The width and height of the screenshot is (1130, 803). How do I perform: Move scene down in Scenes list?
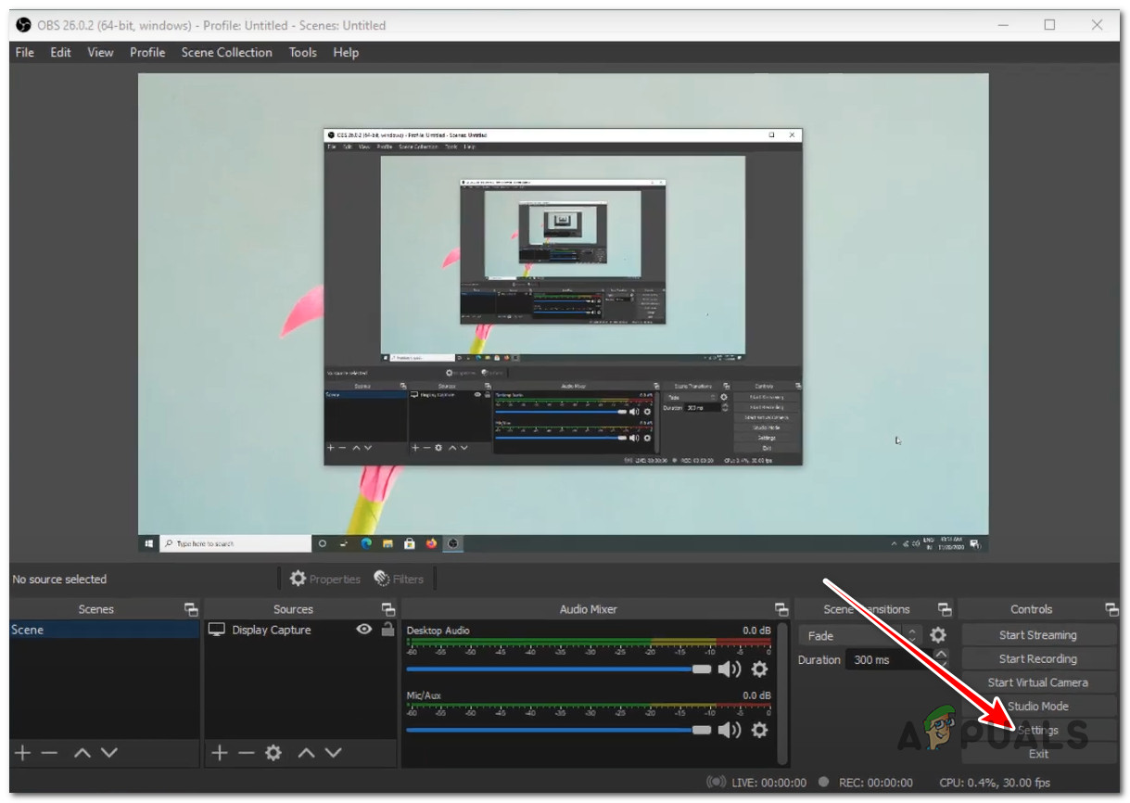pos(108,753)
